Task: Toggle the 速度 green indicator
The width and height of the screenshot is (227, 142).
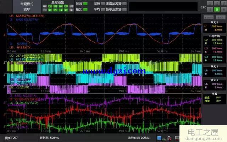Action: tap(85, 4)
